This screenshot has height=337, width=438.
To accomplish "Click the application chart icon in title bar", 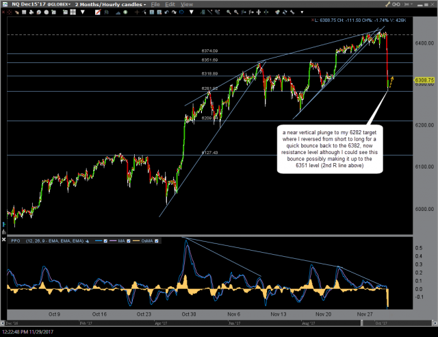I will [x=5, y=5].
